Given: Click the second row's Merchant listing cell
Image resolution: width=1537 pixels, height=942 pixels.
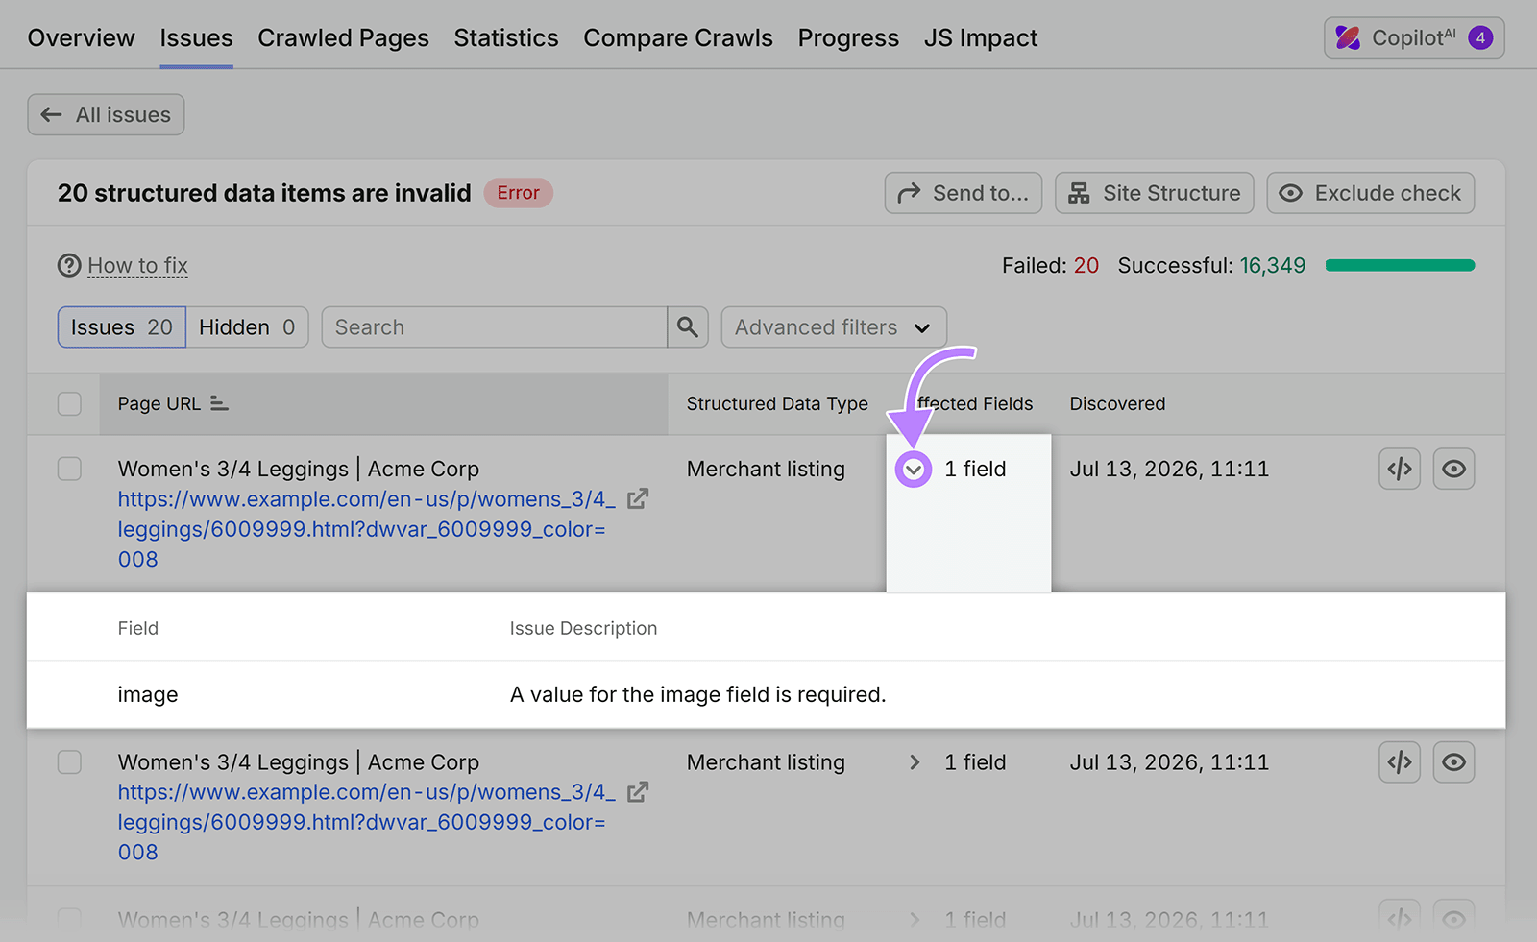Looking at the screenshot, I should pyautogui.click(x=766, y=762).
